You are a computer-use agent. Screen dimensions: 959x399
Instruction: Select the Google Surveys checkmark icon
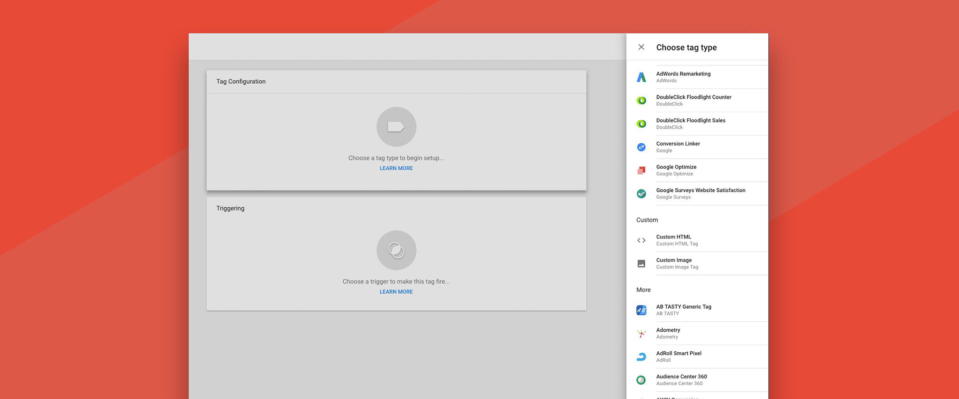coord(641,194)
